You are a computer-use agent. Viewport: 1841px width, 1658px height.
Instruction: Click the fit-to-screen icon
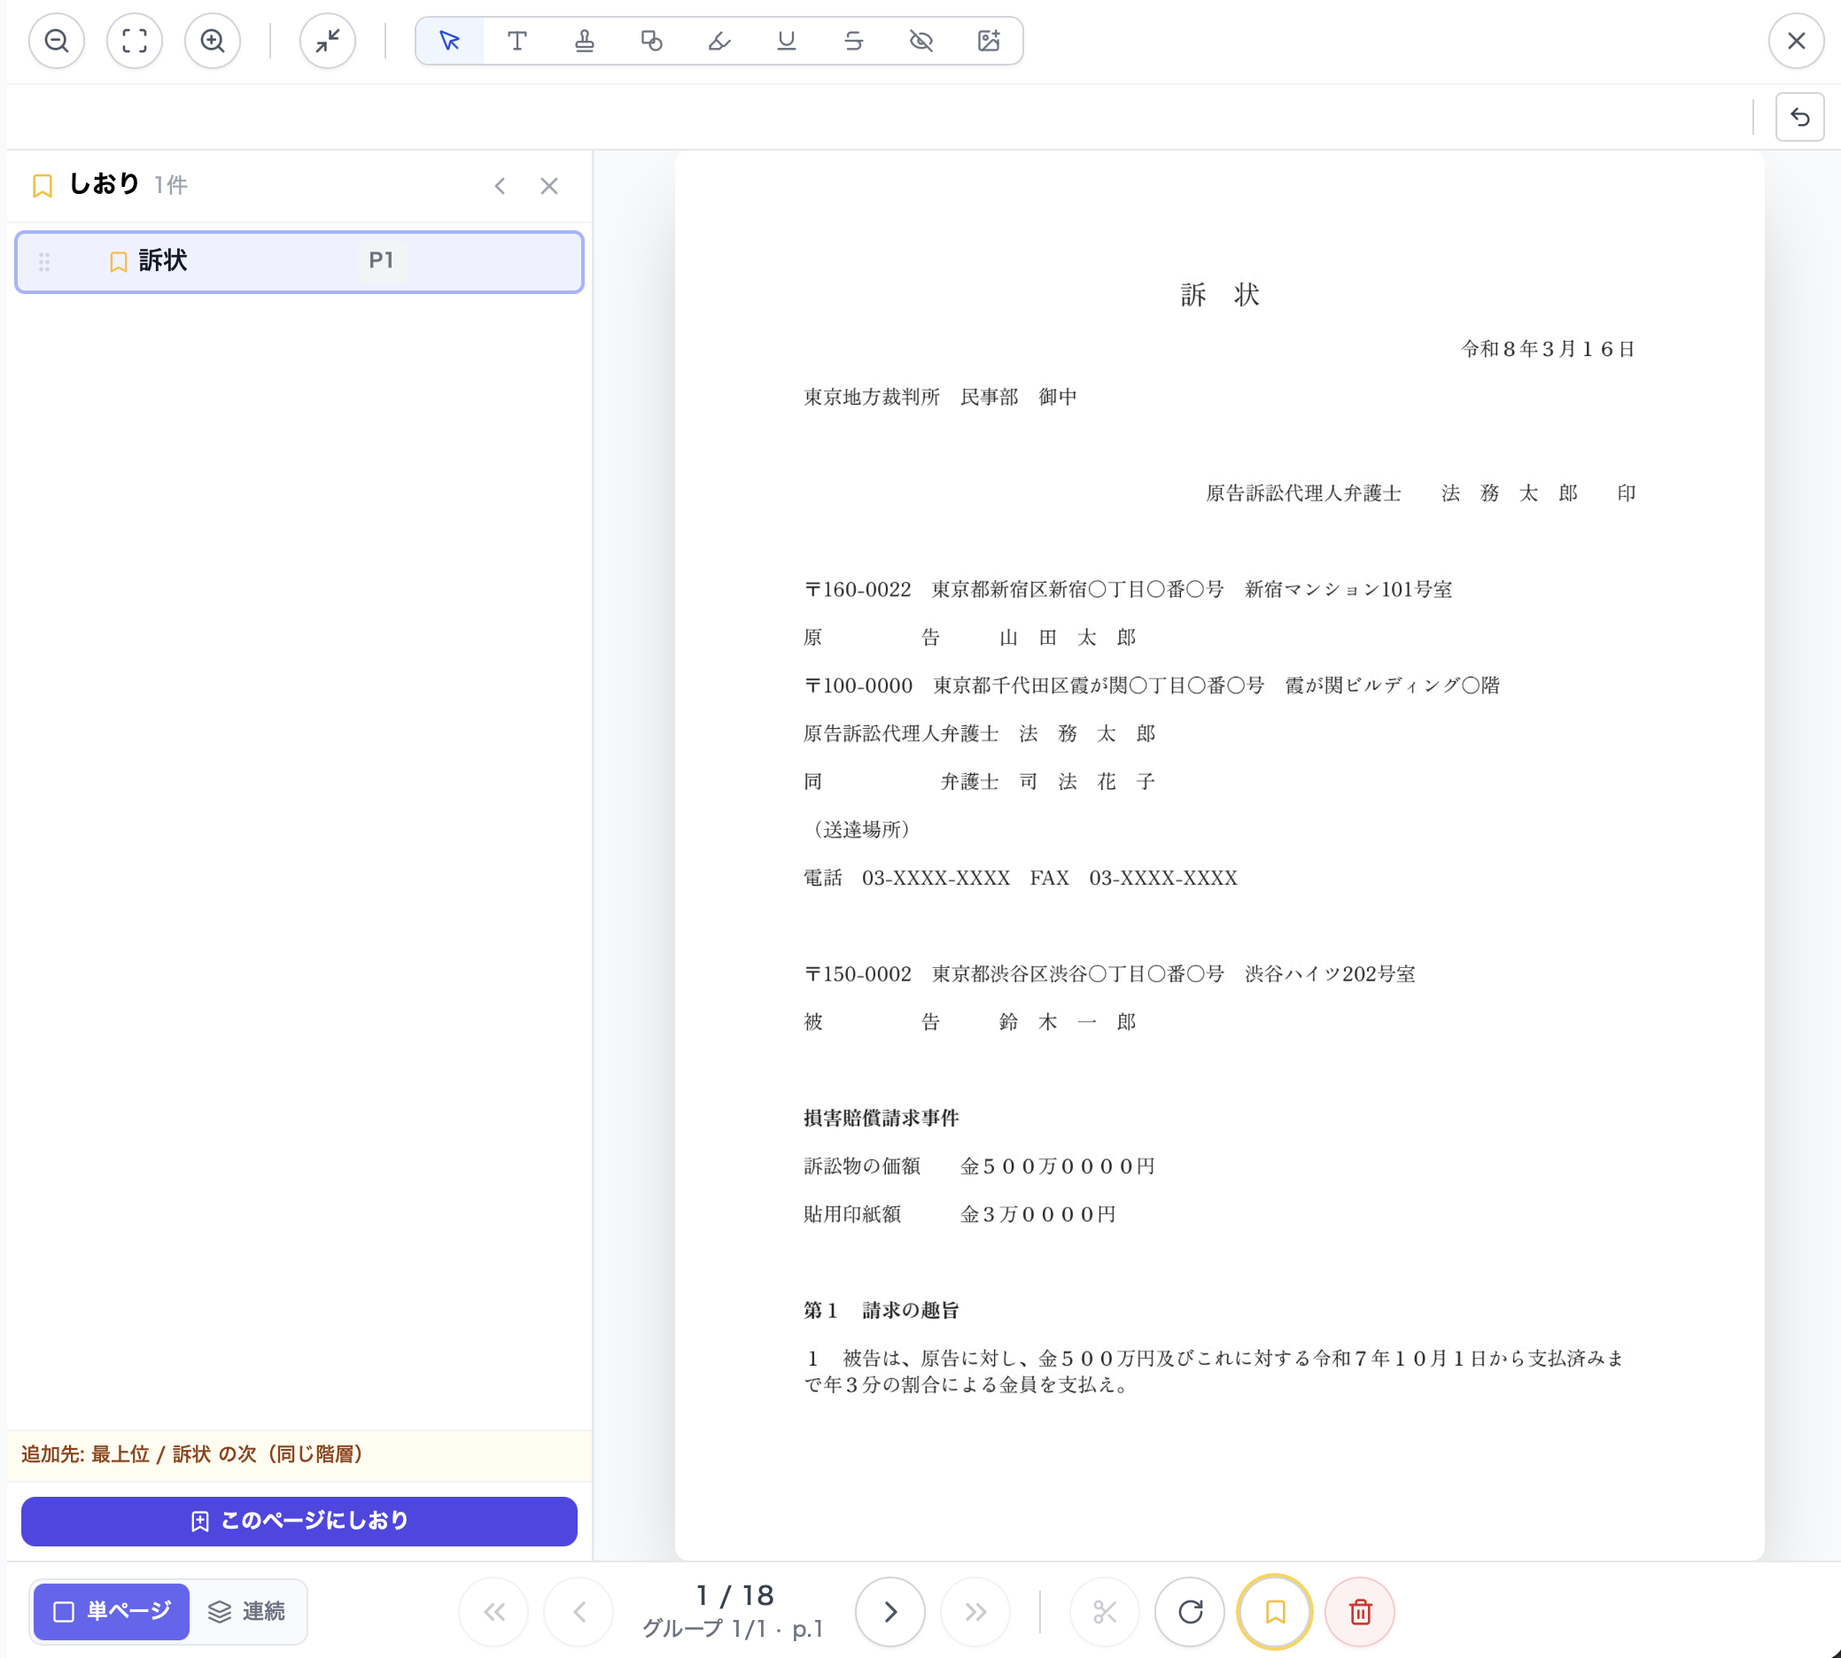click(135, 41)
